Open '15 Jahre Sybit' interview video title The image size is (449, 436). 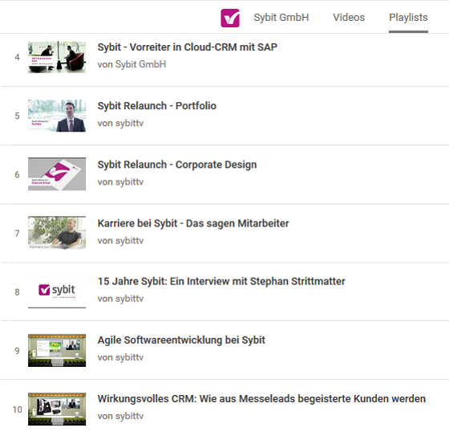pyautogui.click(x=221, y=281)
